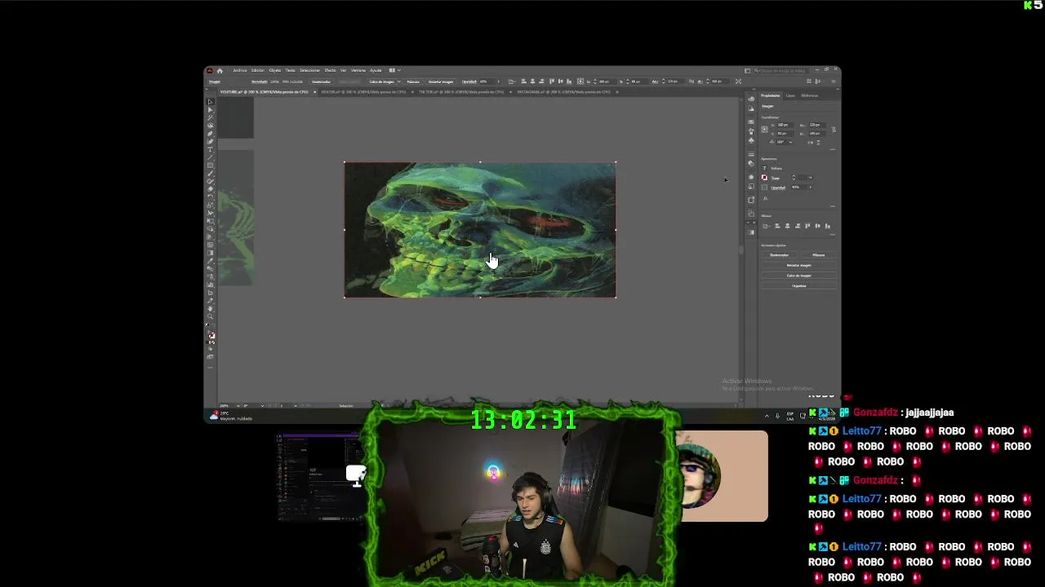Click horizontal align center icon in Alinear section
This screenshot has height=587, width=1045.
point(787,226)
